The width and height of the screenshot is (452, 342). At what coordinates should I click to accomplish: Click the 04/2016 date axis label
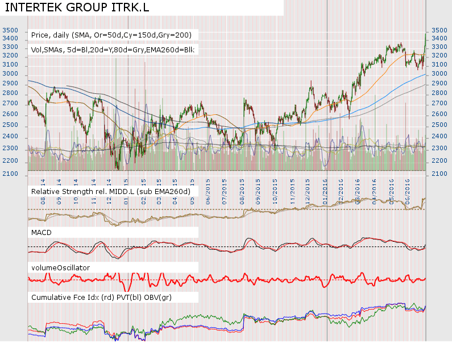tap(374, 192)
